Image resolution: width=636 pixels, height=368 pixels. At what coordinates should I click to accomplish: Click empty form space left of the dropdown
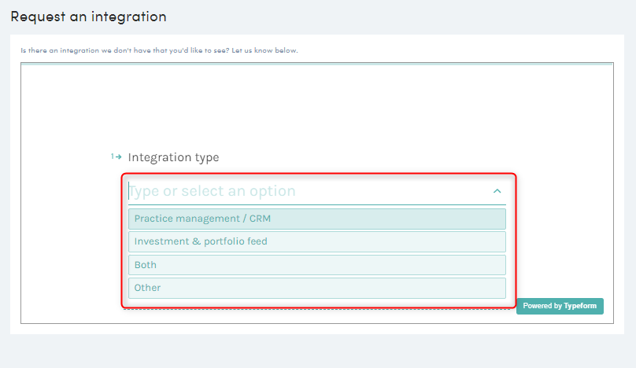71,236
